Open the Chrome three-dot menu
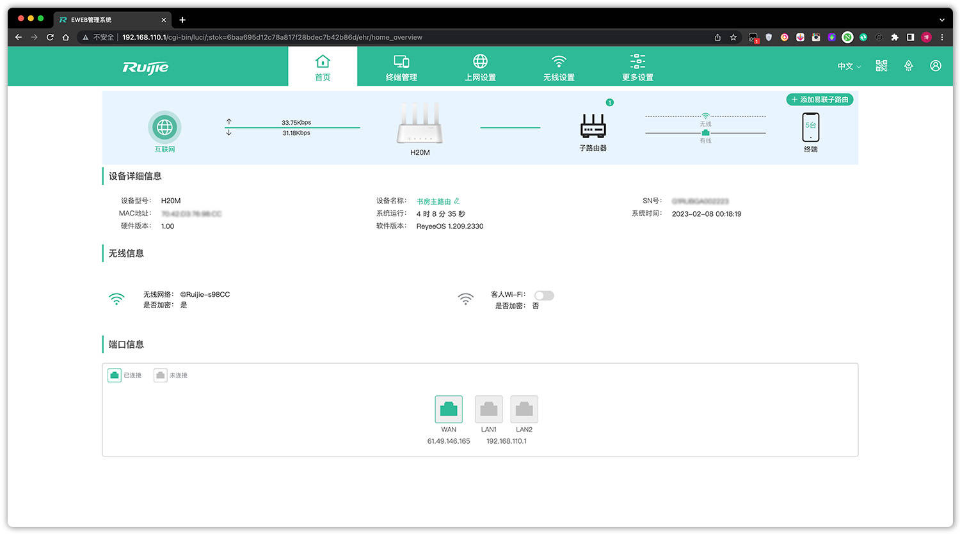Image resolution: width=960 pixels, height=534 pixels. [x=942, y=37]
